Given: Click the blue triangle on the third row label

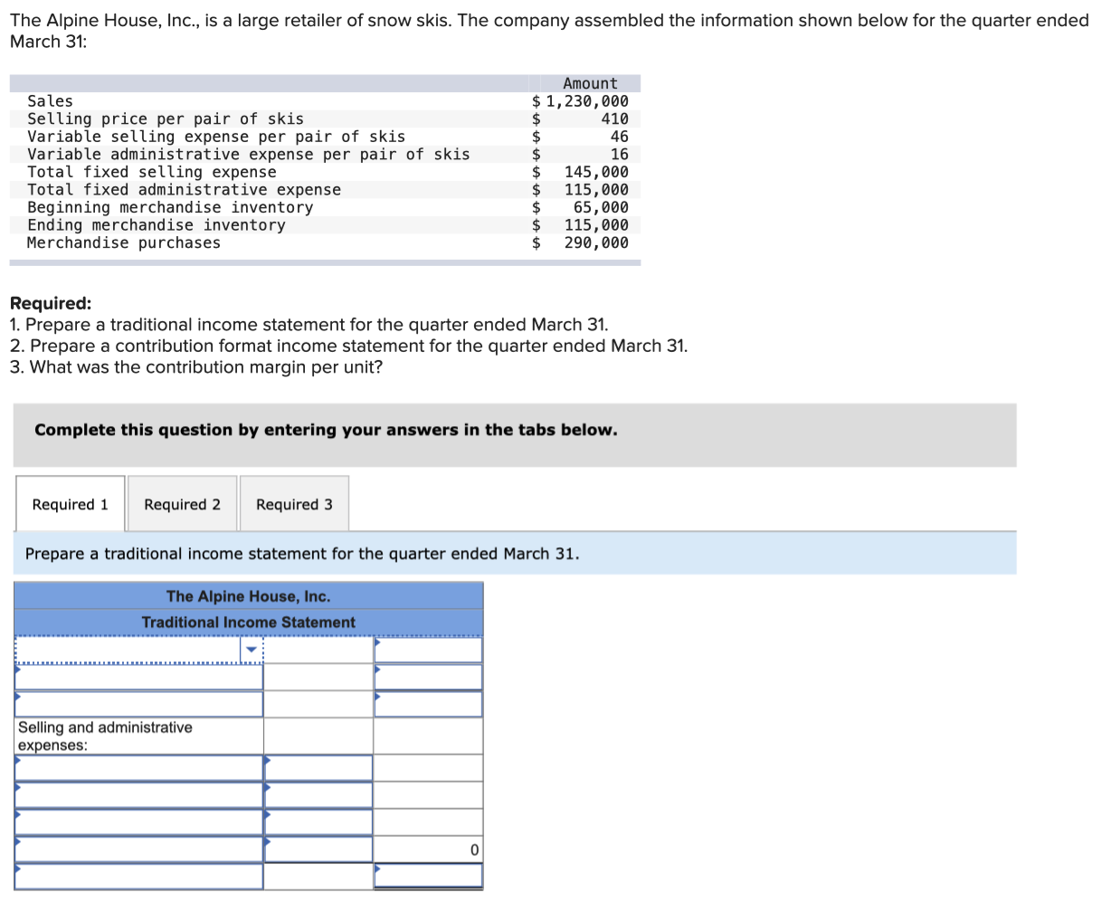Looking at the screenshot, I should (17, 694).
